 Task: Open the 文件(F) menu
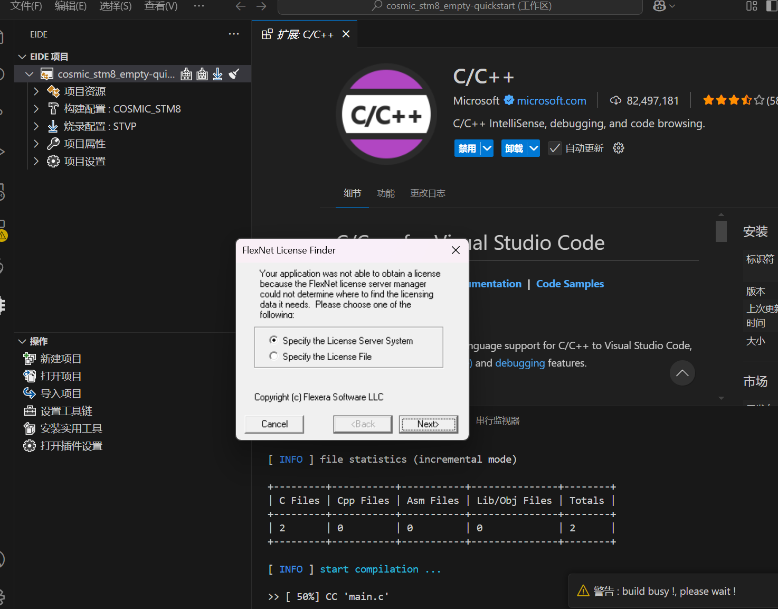point(26,6)
